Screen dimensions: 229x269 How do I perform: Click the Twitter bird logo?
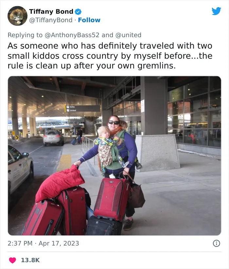point(217,11)
